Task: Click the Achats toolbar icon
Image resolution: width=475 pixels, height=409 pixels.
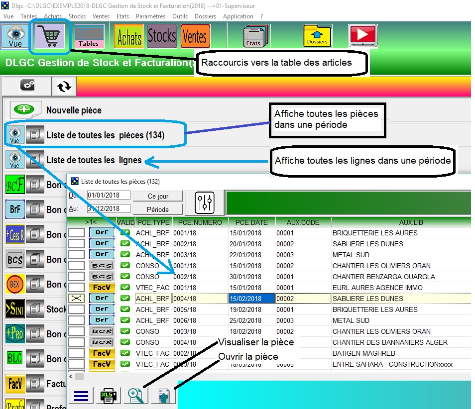Action: coord(129,37)
